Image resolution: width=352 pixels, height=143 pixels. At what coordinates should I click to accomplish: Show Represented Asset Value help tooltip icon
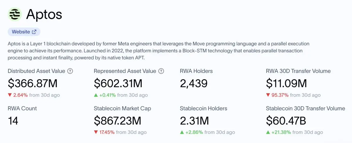coord(161,71)
